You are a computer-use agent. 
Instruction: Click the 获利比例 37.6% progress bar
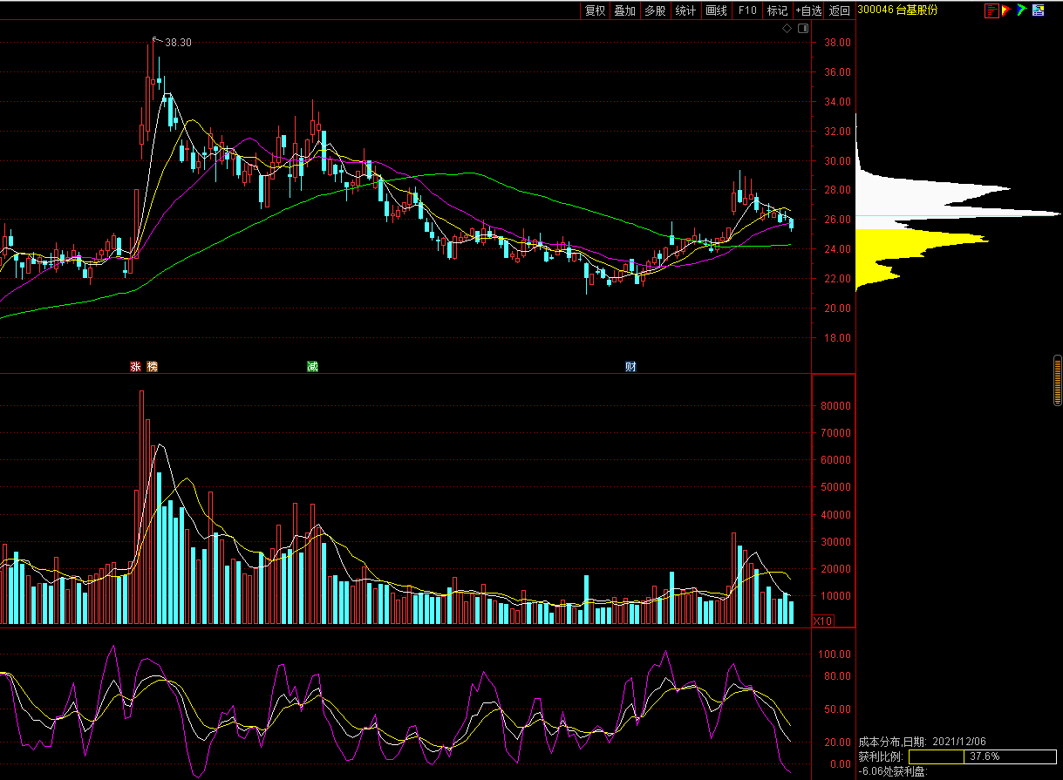981,756
